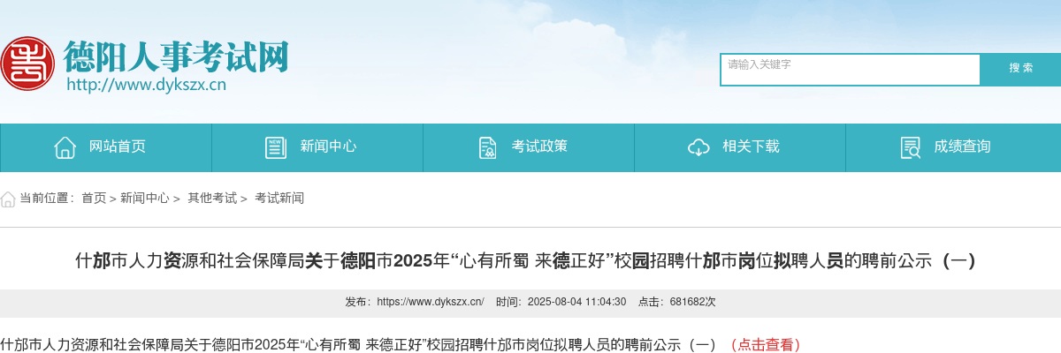Click the http://www.dykszx.cn address under the site title

click(x=147, y=86)
